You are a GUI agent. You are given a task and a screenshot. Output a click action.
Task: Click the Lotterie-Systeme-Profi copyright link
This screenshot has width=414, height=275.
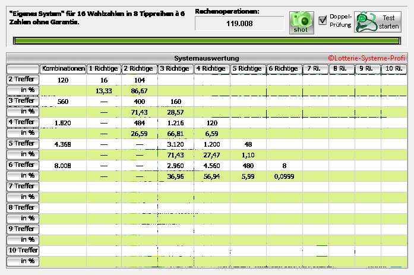366,58
